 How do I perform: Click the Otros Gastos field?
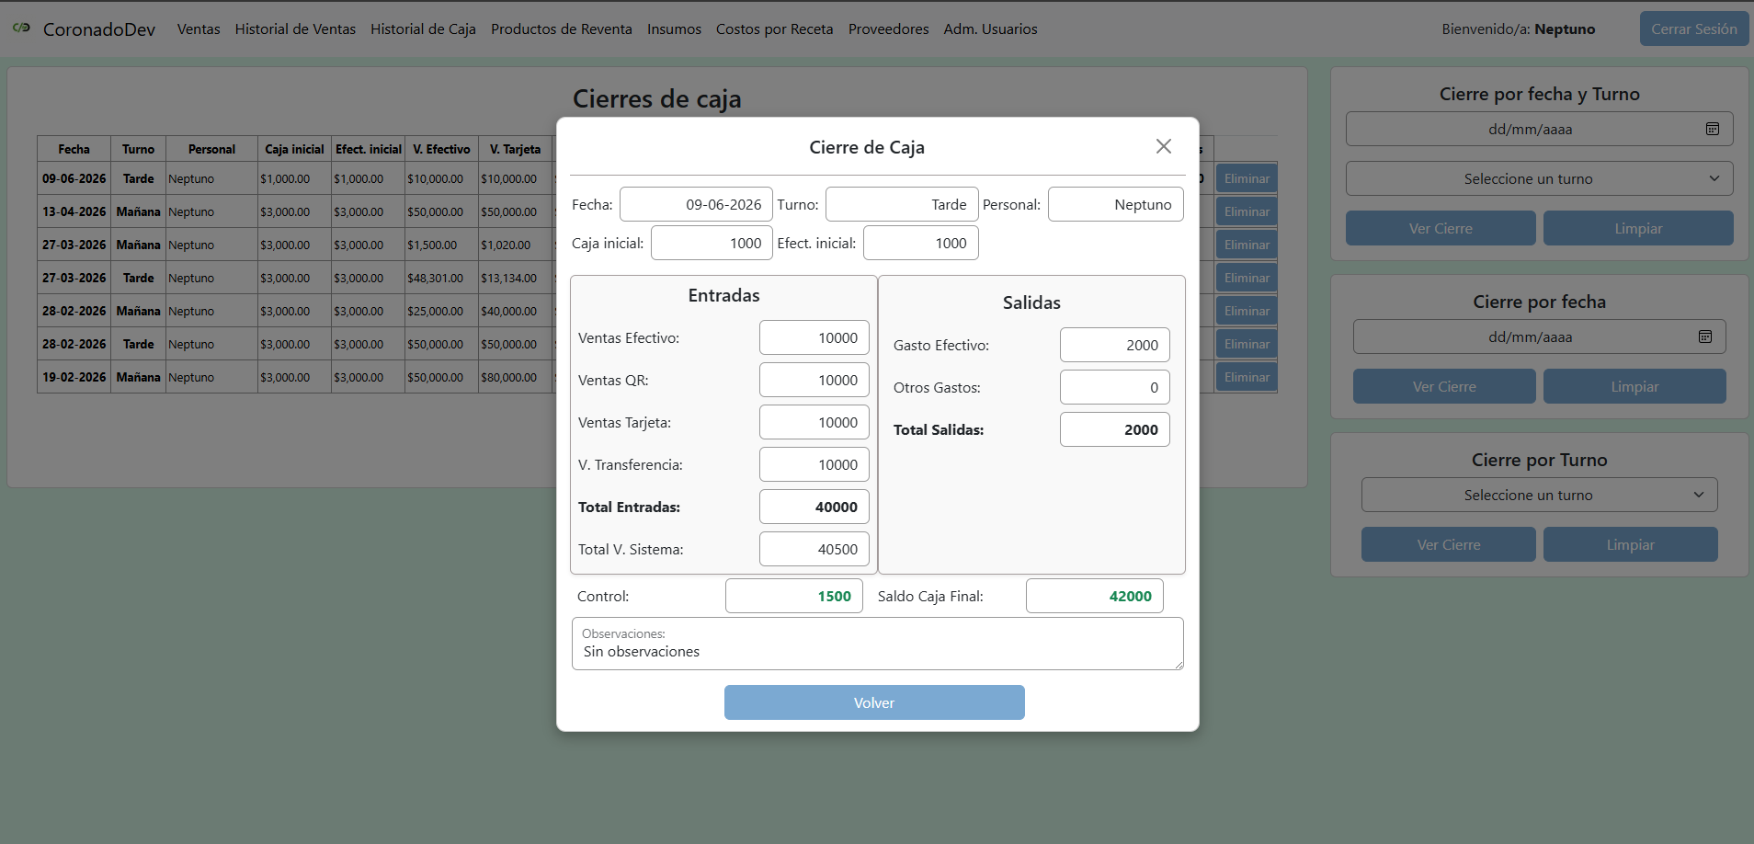pos(1115,387)
